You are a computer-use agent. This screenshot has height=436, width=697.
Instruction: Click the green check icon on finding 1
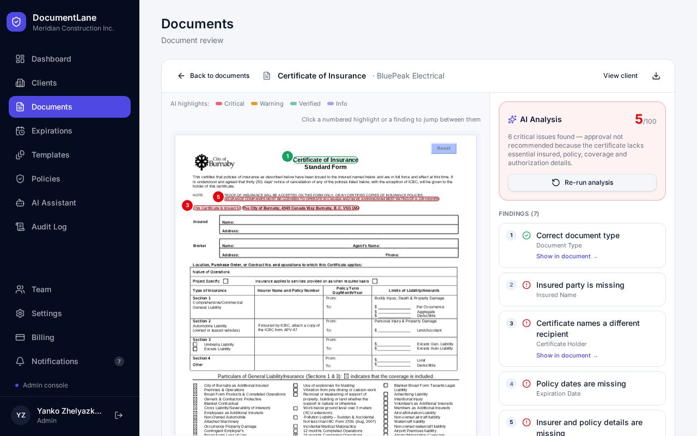click(x=527, y=235)
